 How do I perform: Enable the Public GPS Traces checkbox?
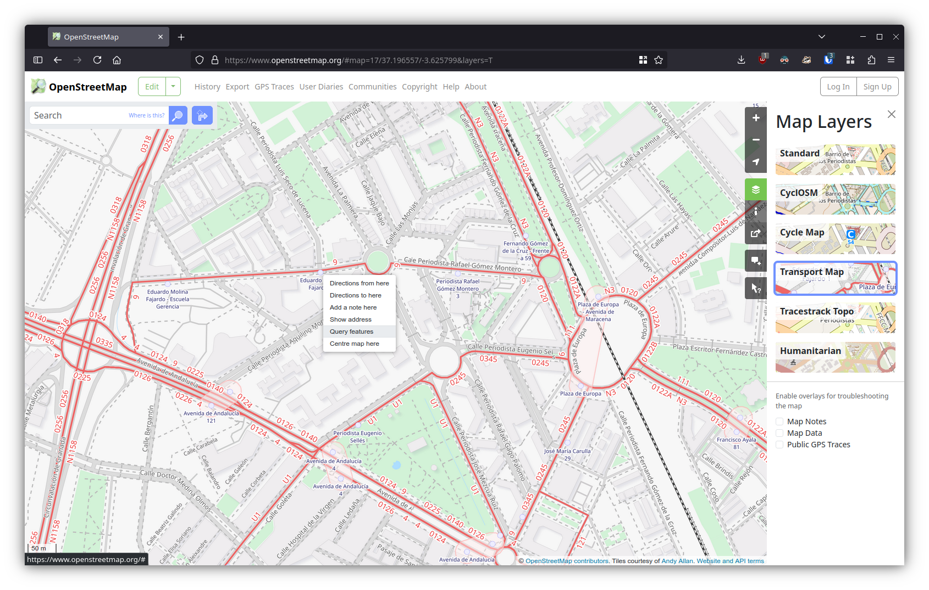point(779,445)
